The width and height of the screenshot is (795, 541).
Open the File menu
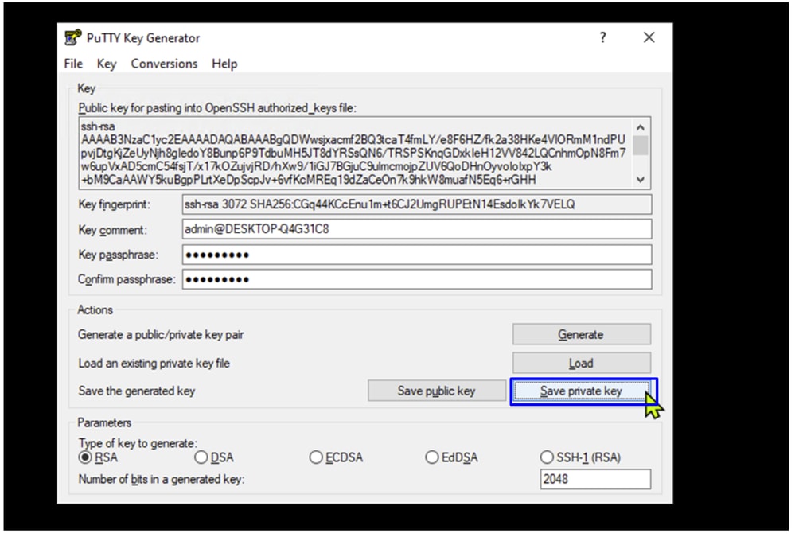pos(73,64)
